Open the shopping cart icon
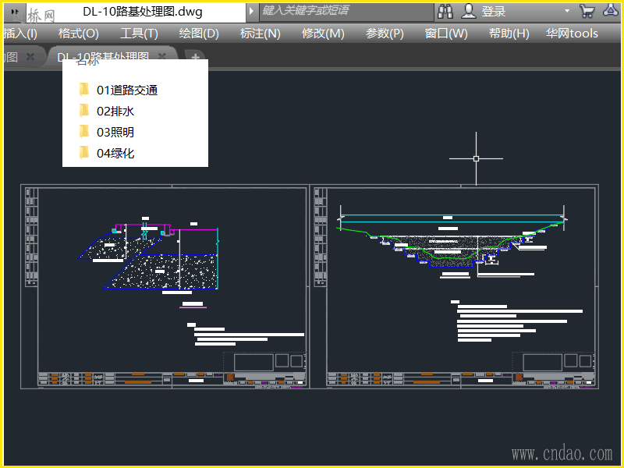 tap(587, 11)
